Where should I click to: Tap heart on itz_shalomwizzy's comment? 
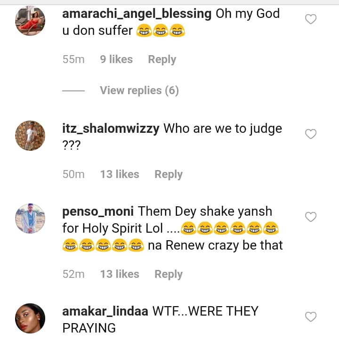pos(311,134)
